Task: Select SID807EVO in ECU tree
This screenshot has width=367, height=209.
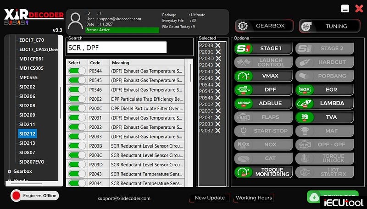Action: tap(32, 162)
